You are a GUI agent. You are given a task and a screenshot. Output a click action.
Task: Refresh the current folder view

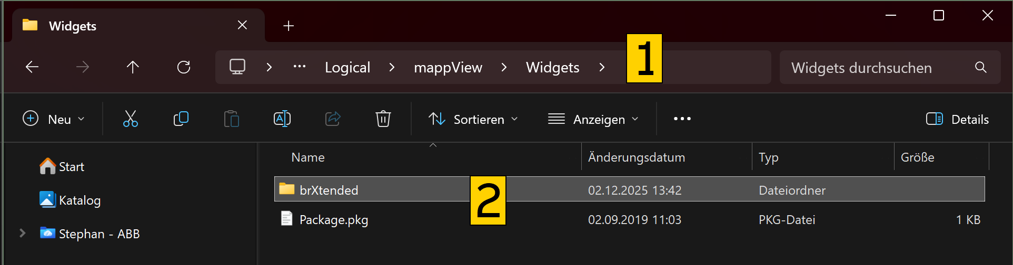click(184, 67)
